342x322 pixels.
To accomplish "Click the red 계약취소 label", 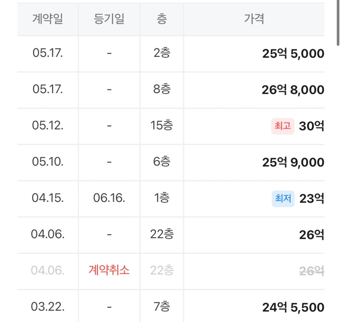I will point(109,270).
